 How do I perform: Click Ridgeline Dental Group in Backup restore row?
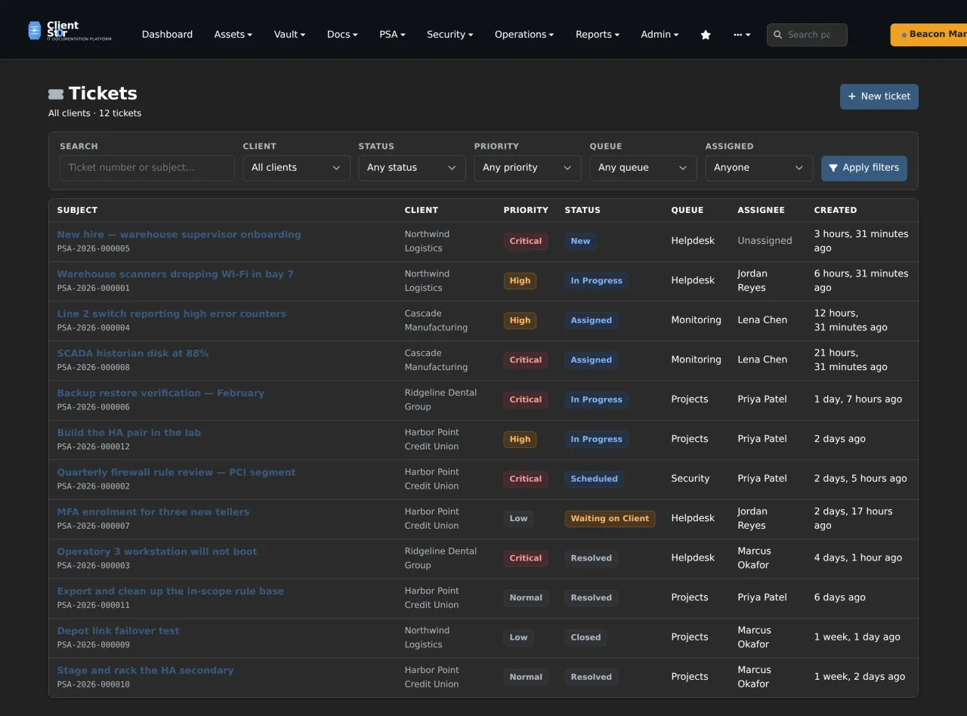click(440, 400)
